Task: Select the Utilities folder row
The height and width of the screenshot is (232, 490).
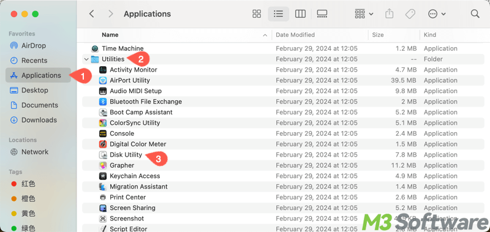Action: pos(283,59)
